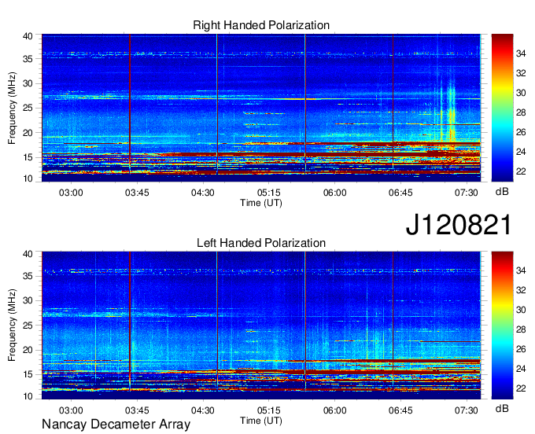Click the Nancay Decameter Array caption
Image resolution: width=535 pixels, height=434 pixels.
pos(116,425)
